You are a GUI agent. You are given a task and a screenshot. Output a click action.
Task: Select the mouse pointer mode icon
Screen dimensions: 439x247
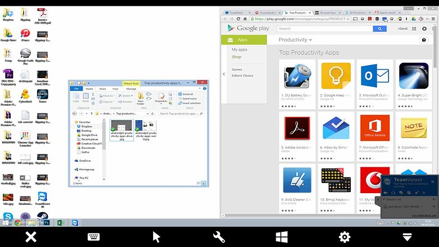click(x=156, y=237)
